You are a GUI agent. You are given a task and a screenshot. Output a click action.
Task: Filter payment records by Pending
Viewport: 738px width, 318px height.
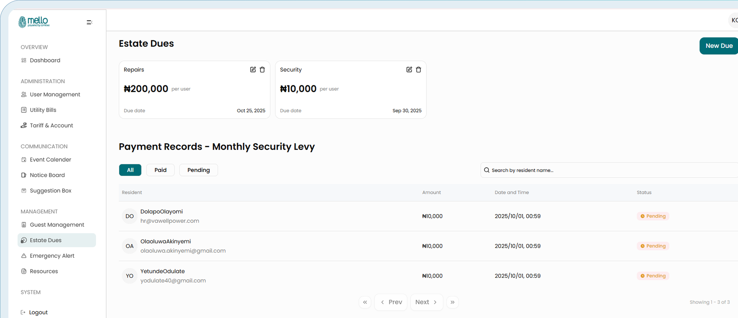[198, 170]
